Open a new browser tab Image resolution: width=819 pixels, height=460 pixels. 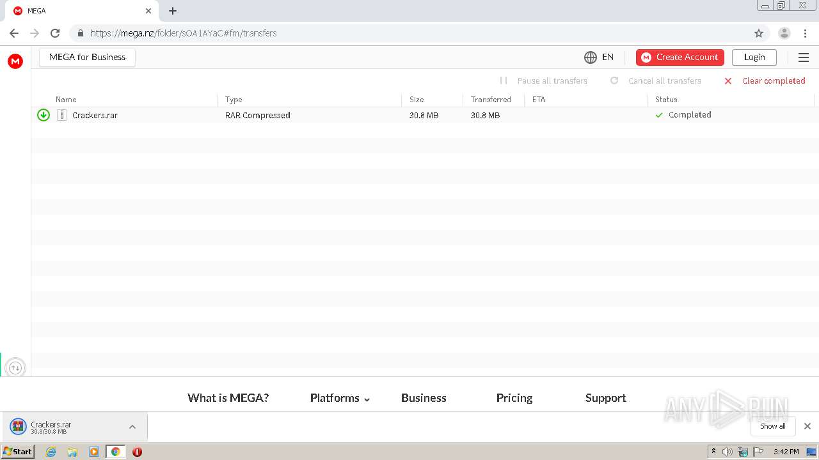pyautogui.click(x=173, y=11)
